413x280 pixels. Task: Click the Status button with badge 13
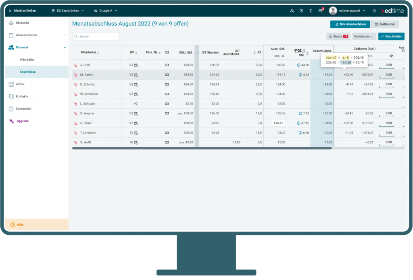click(338, 36)
